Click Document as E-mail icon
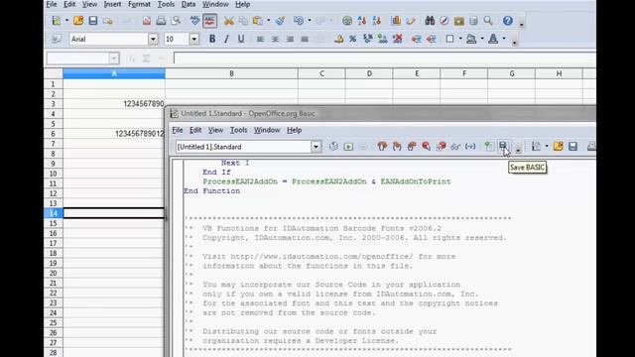Screen dimensions: 635x357 (x=108, y=21)
